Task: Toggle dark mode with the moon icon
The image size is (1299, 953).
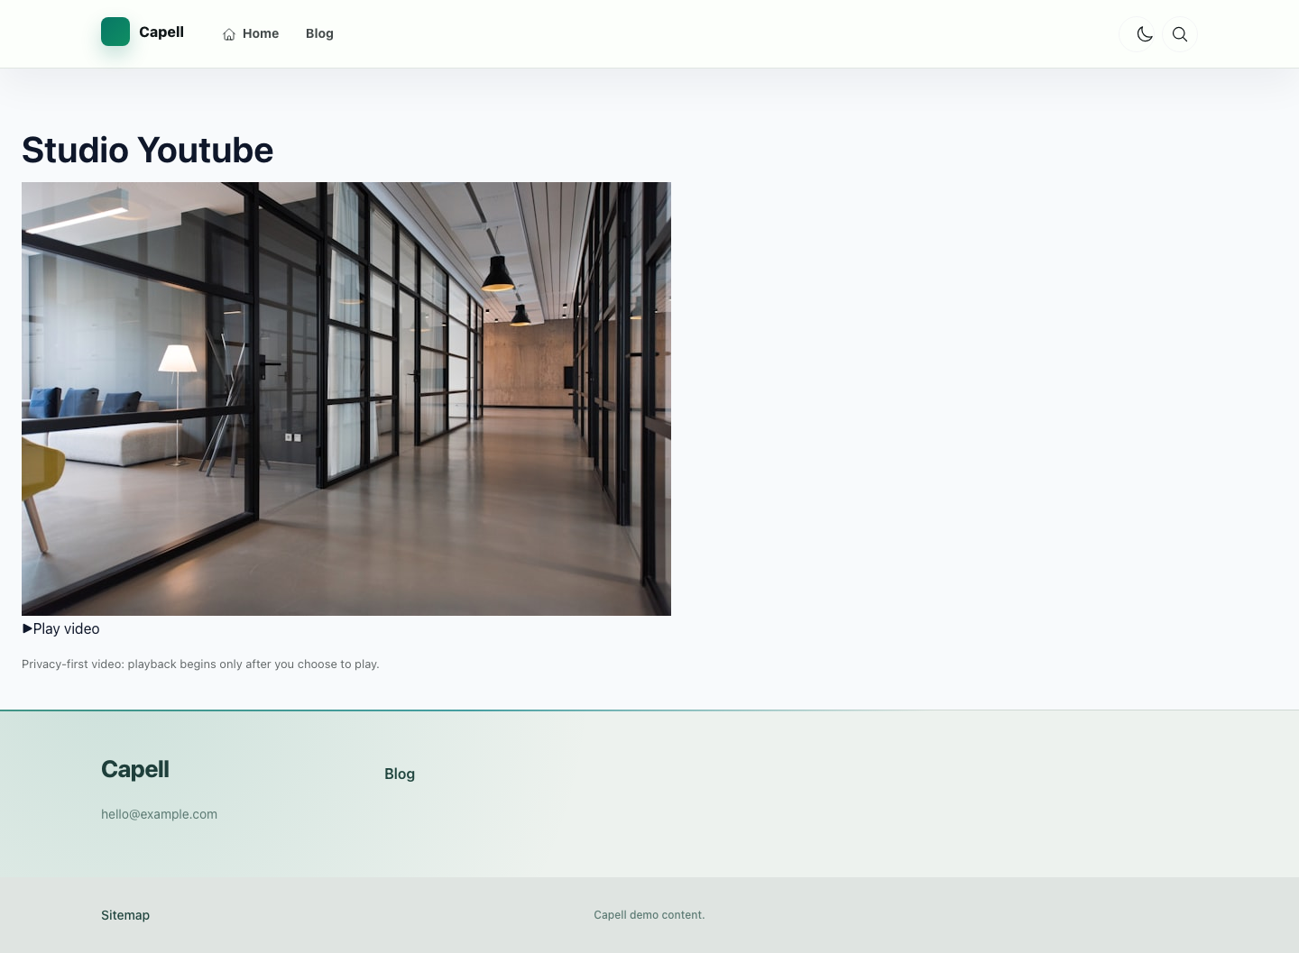Action: point(1145,34)
